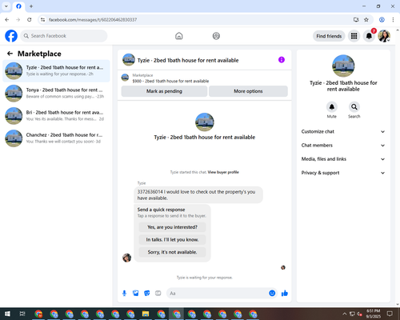Viewport: 400px width, 320px height.
Task: Open the $900 Marketplace listing link
Action: 170,81
